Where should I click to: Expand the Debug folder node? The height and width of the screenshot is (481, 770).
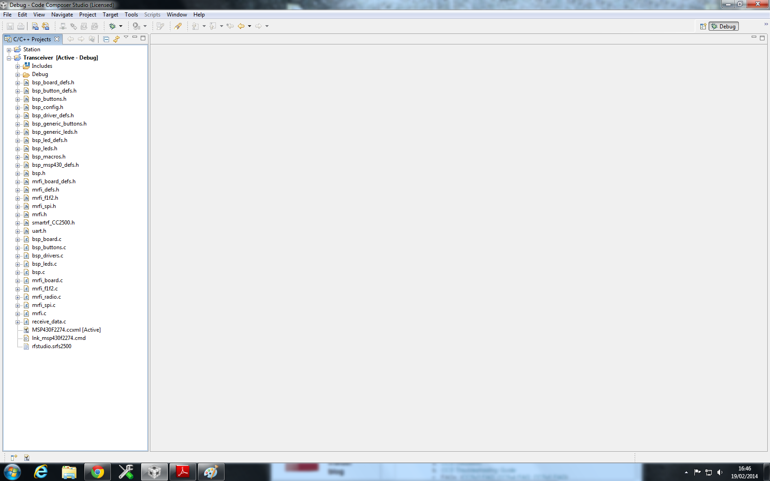coord(17,74)
